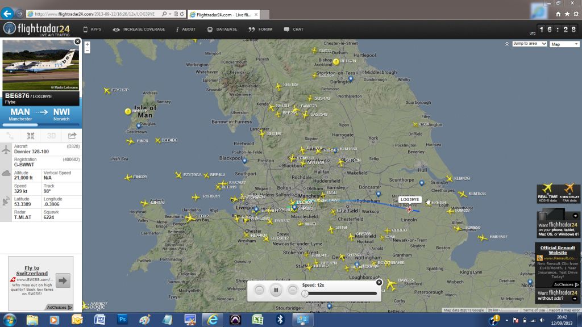Open the Fly to Switzerland ad link

tap(32, 270)
